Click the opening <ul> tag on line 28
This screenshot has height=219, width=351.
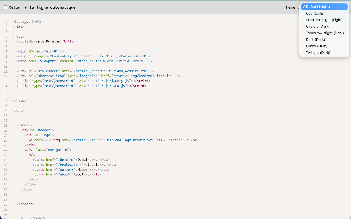(x=32, y=155)
